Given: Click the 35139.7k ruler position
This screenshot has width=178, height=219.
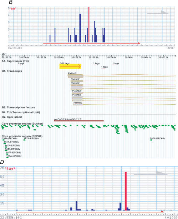Looking at the screenshot, I should point(76,57).
